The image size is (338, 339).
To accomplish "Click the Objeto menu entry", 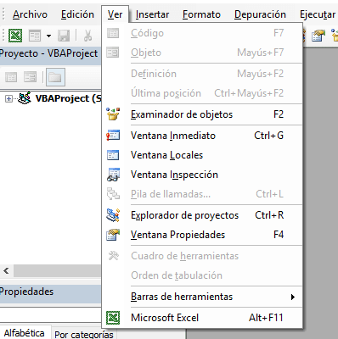I will (x=202, y=53).
